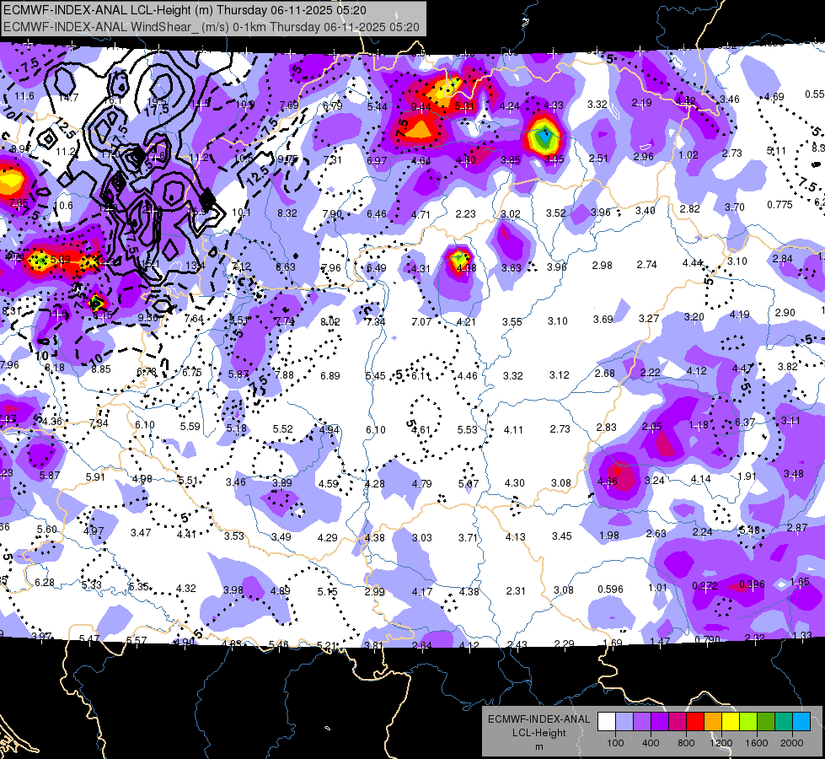Click the shear value 13.4
This screenshot has width=825, height=759.
tap(195, 266)
